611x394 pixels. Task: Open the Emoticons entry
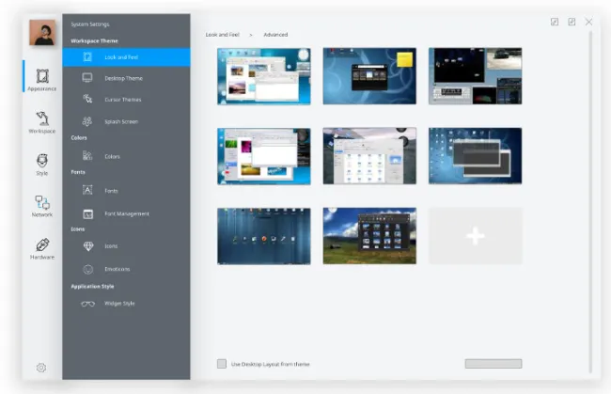126,269
